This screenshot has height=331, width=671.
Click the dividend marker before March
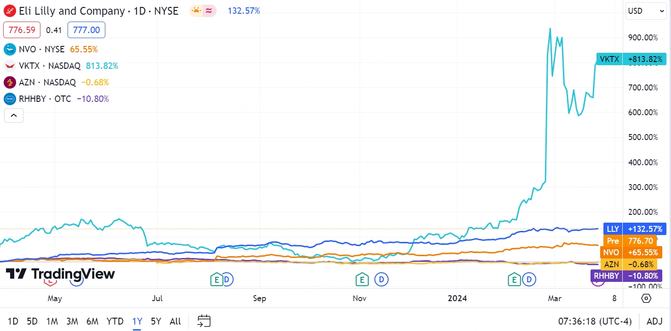[530, 279]
